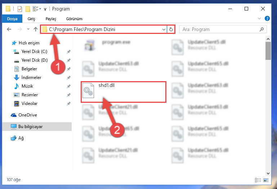Viewport: 277px width, 189px height.
Task: Open the Customize Quick Access Toolbar dropdown
Action: 45,9
